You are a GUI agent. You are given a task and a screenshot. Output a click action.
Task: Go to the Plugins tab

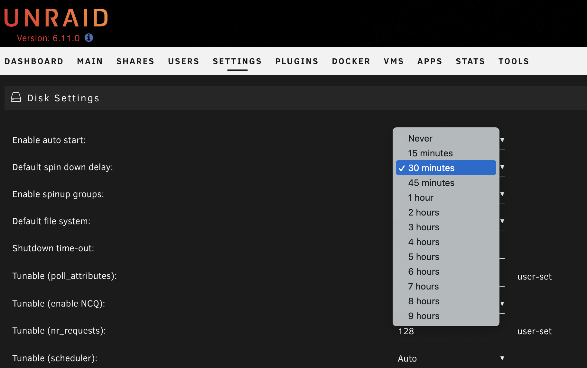(297, 61)
